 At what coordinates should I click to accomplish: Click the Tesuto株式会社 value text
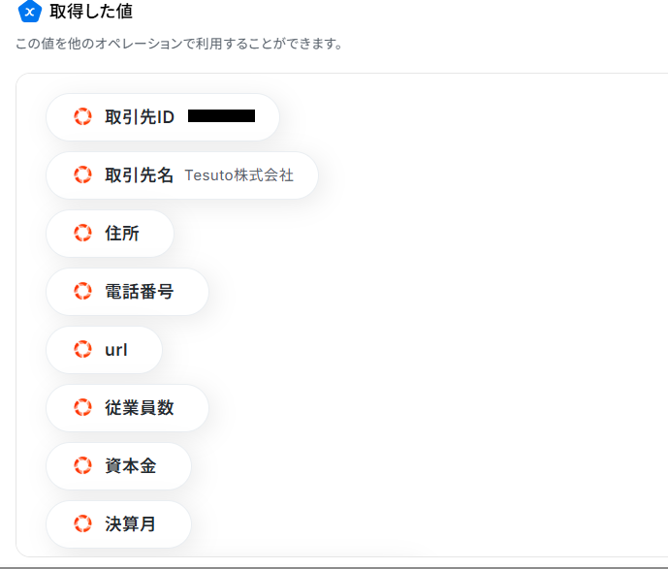coord(239,175)
